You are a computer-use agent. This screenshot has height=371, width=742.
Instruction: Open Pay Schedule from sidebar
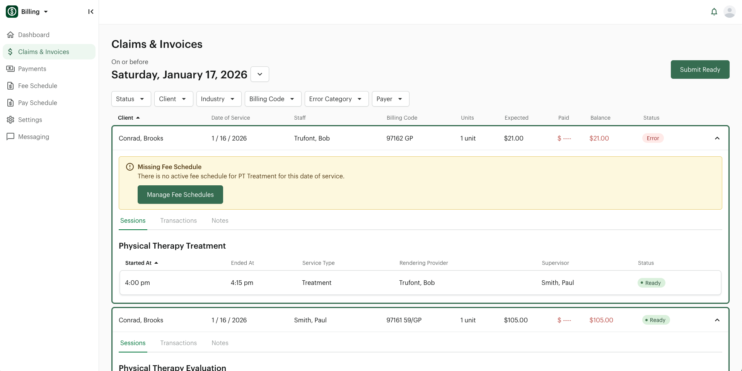(x=38, y=103)
